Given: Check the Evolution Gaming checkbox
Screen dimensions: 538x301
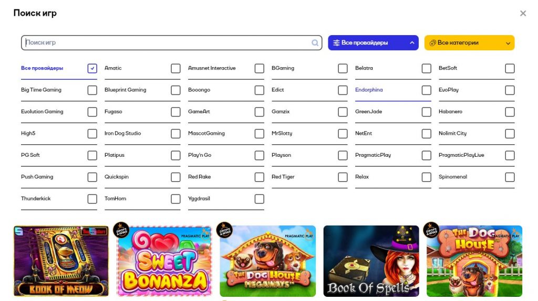Looking at the screenshot, I should (x=92, y=112).
